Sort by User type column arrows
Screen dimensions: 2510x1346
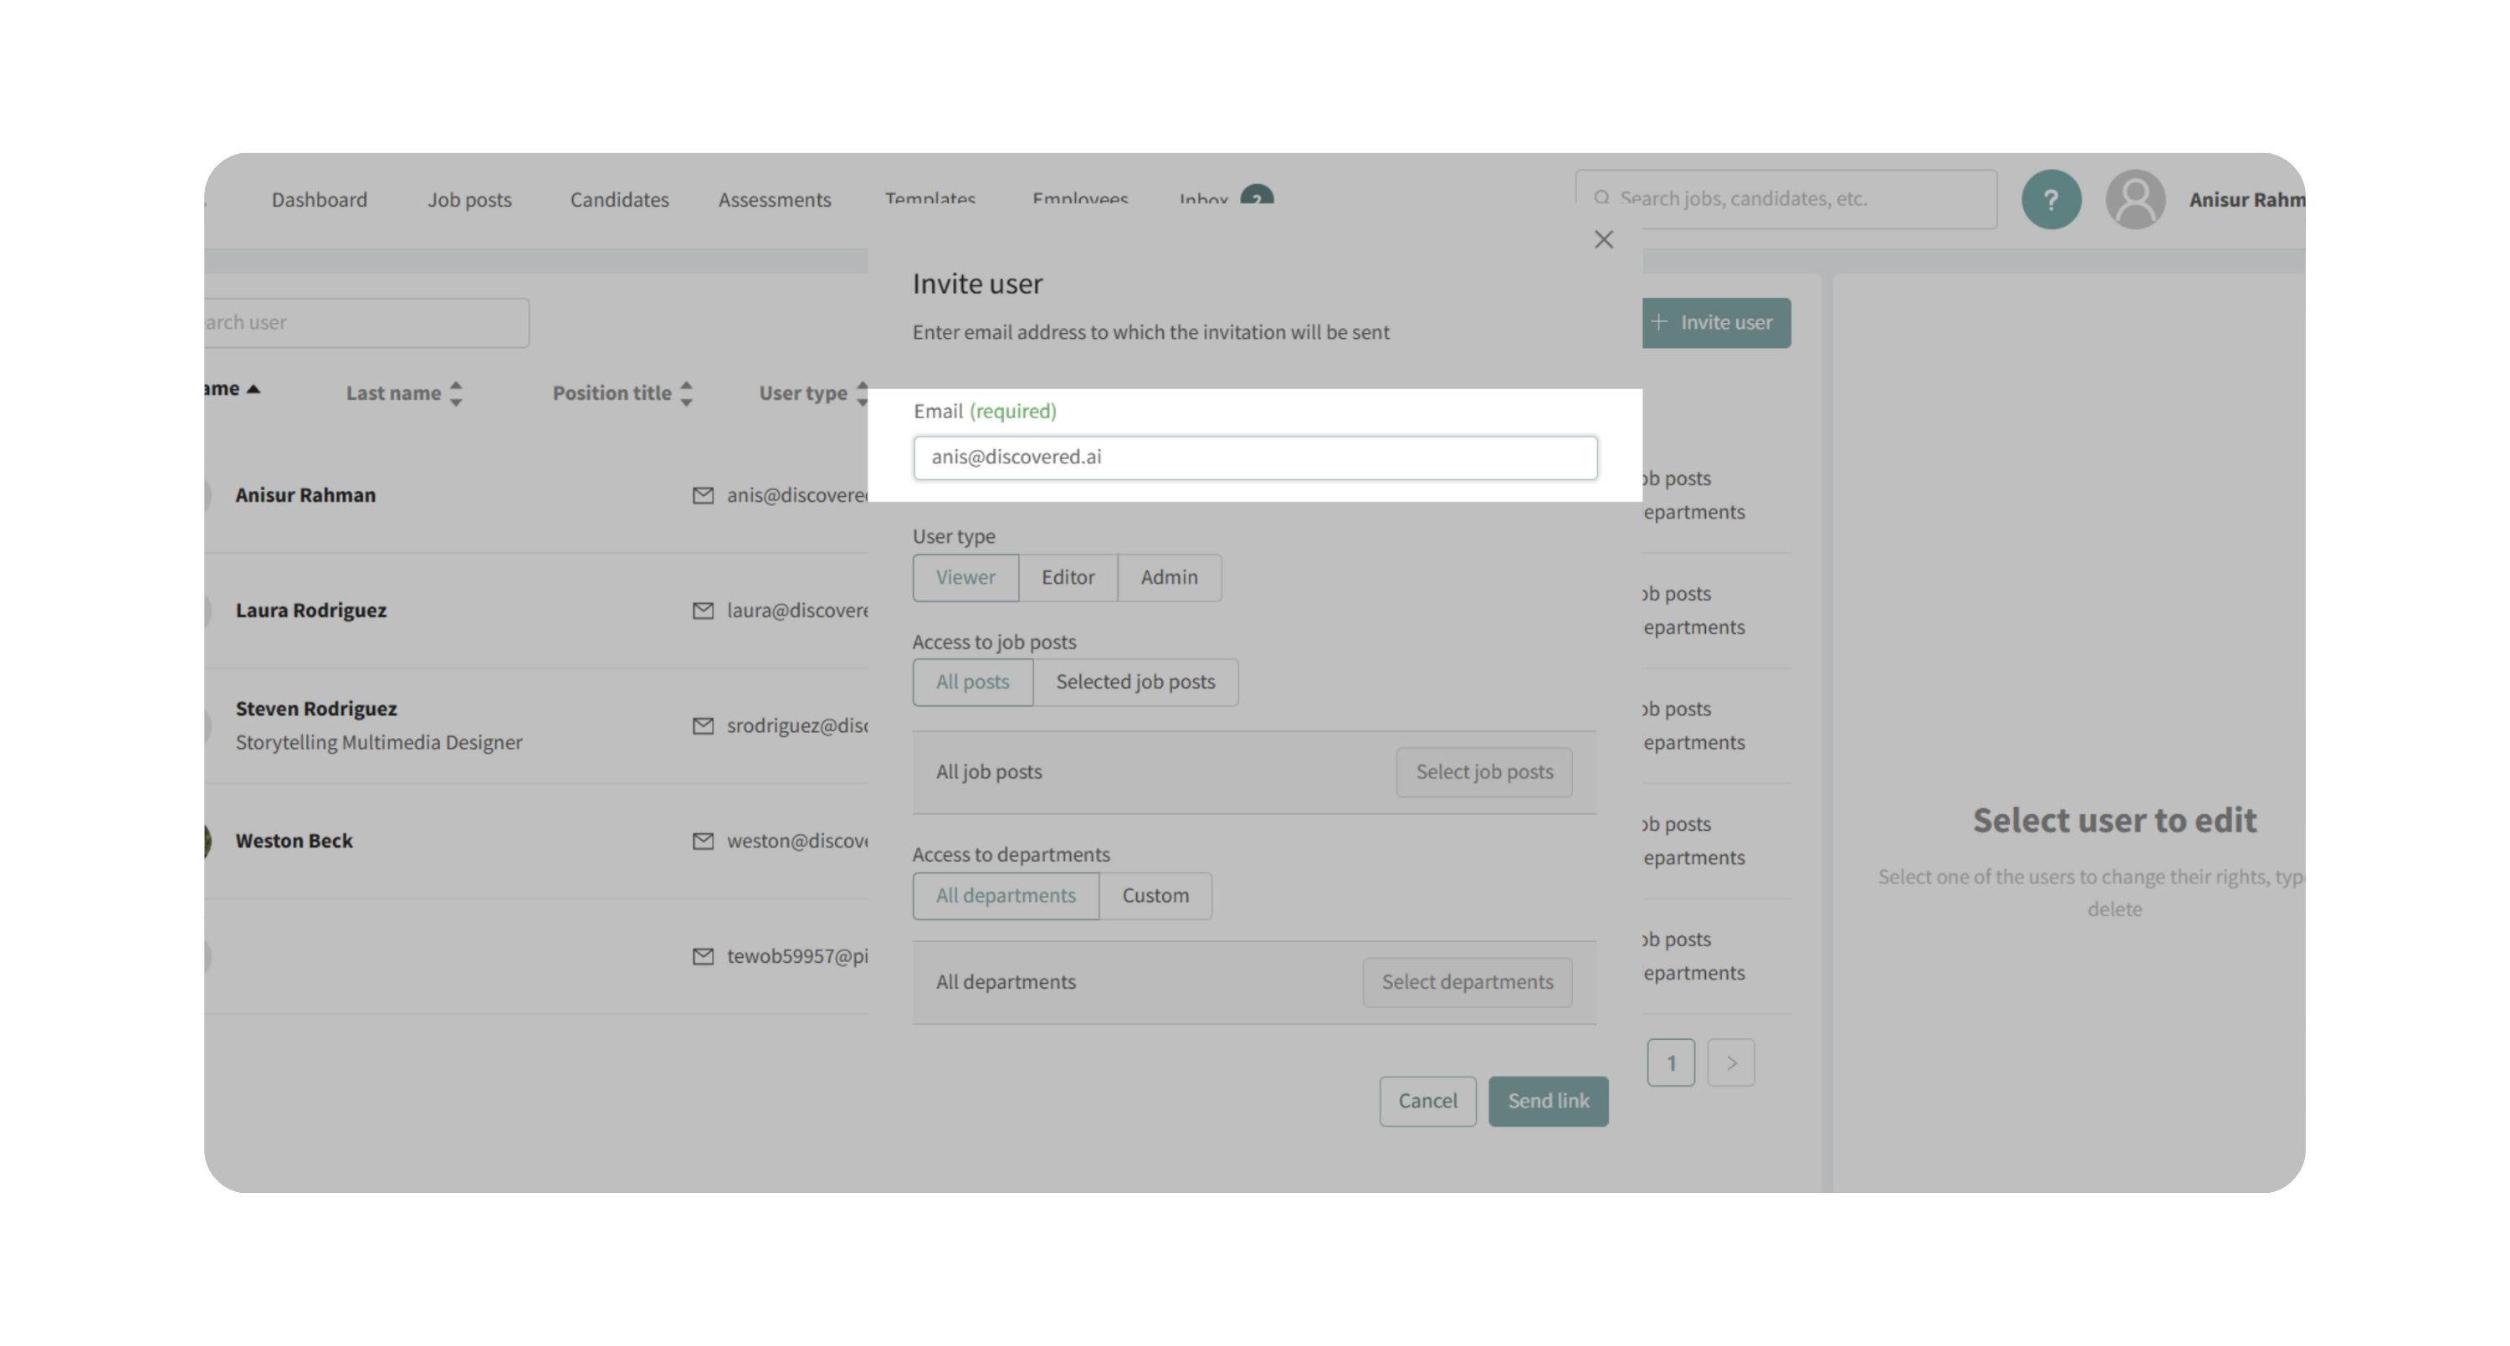click(862, 393)
